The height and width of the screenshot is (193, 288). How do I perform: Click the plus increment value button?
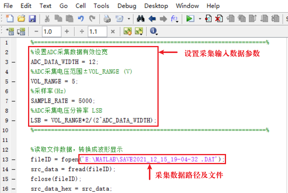[x=67, y=32]
